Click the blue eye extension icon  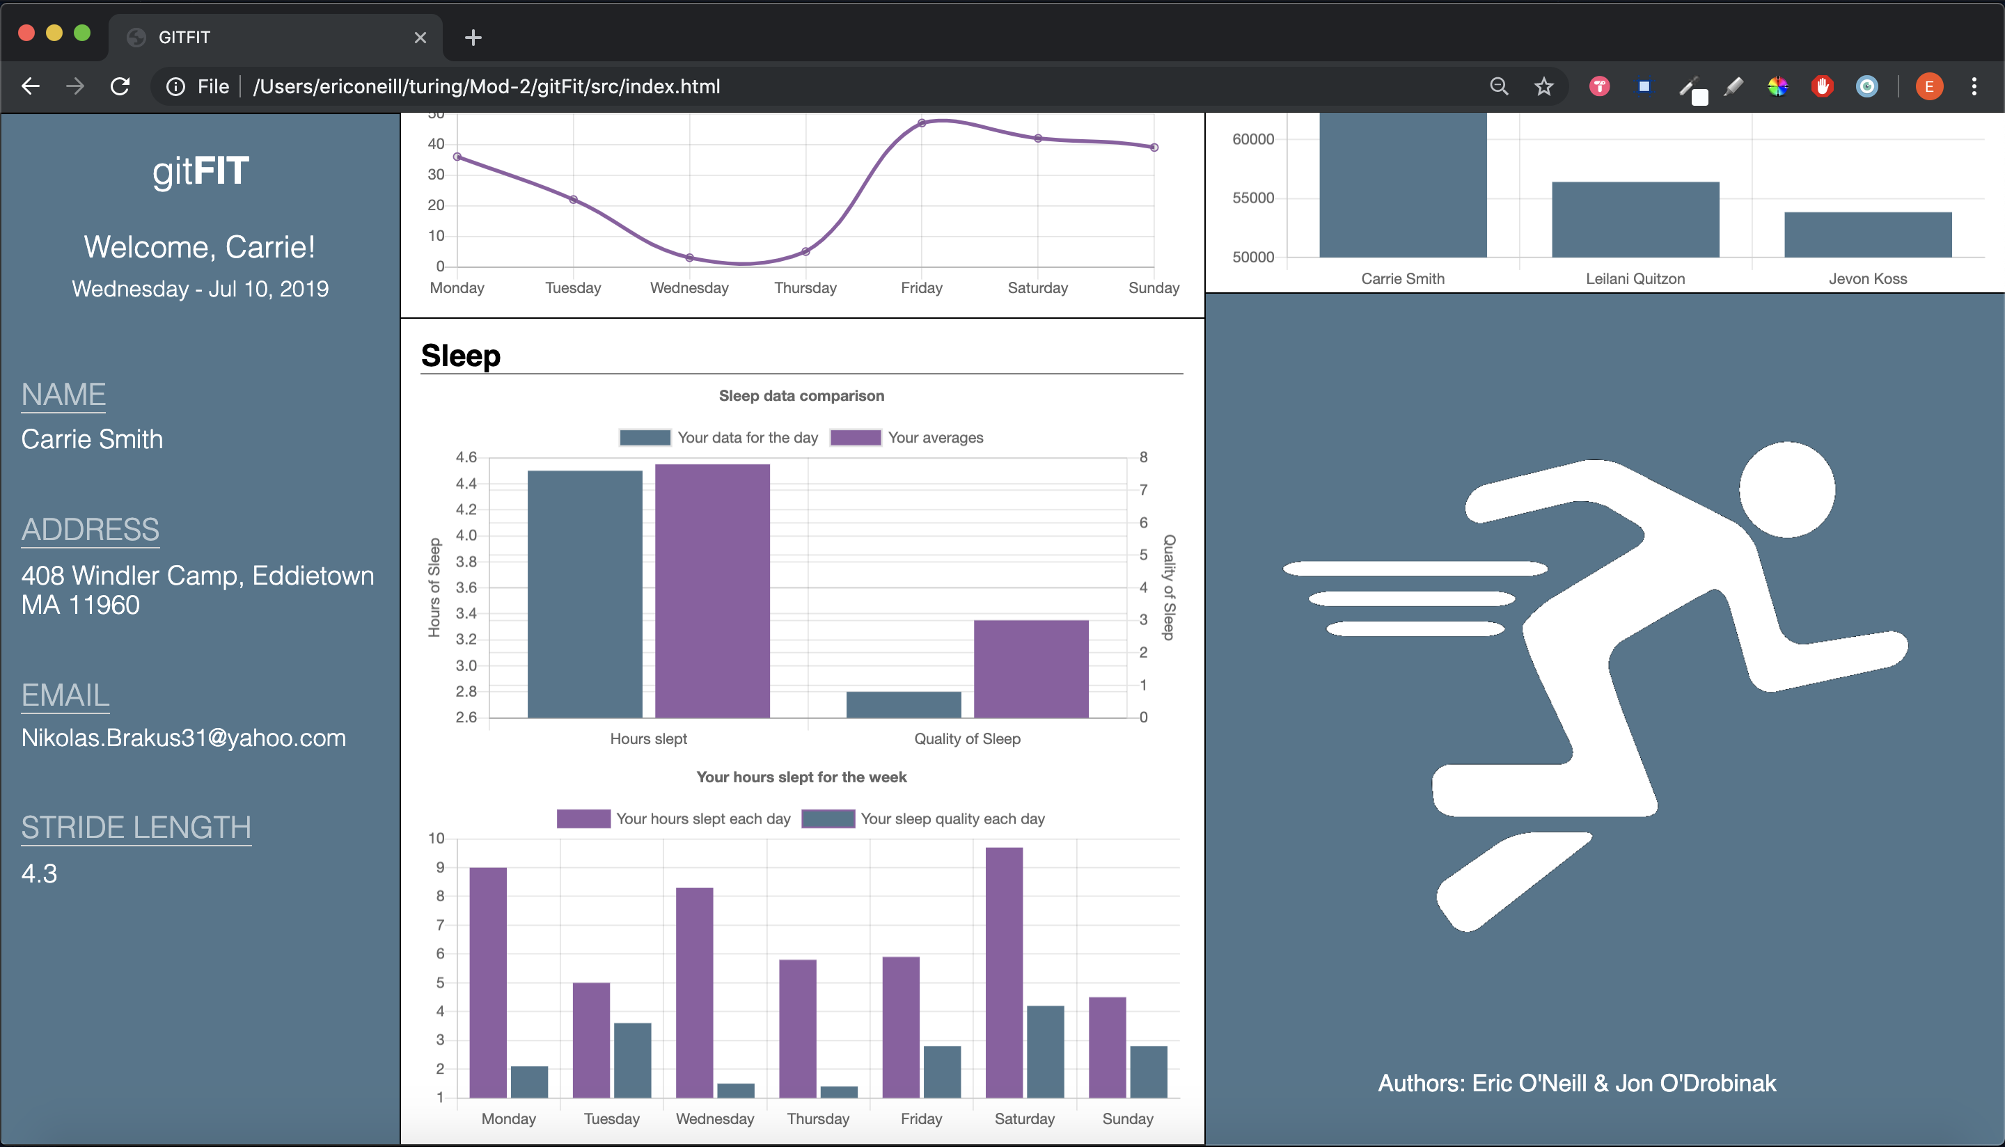[1866, 87]
